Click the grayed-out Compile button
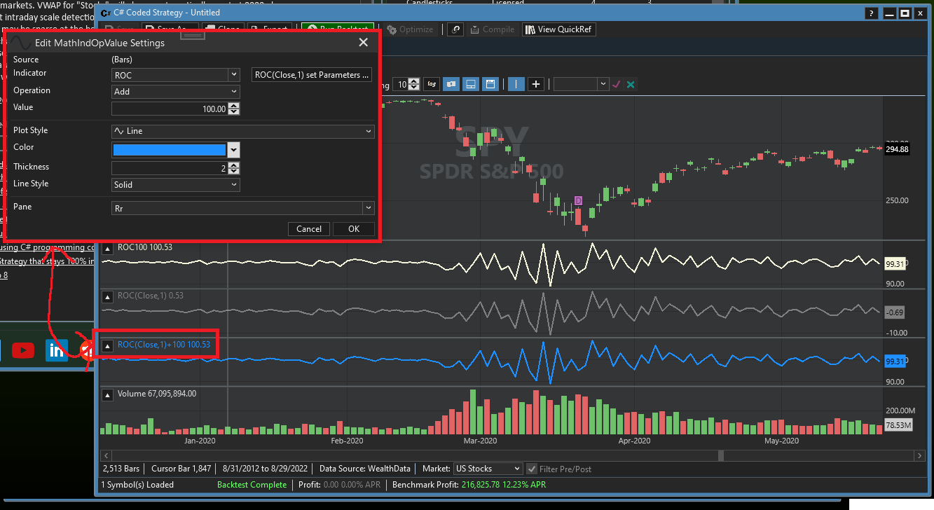This screenshot has width=934, height=510. pos(493,29)
